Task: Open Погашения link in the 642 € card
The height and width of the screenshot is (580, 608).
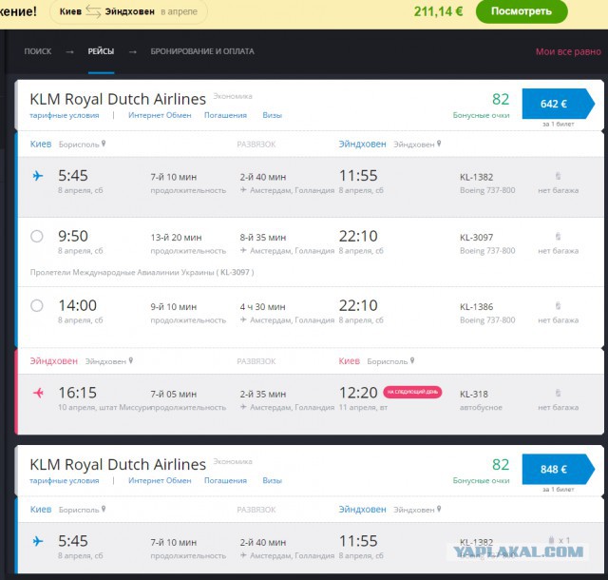Action: click(x=225, y=115)
